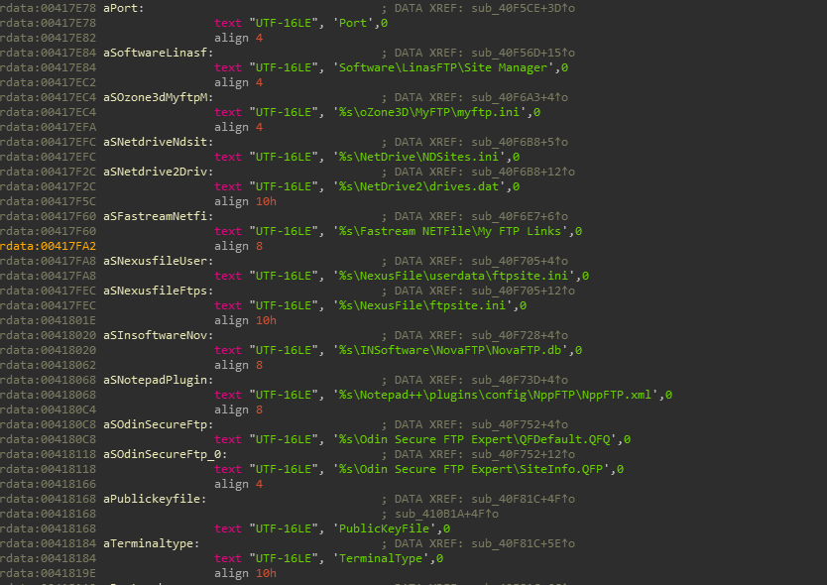Viewport: 827px width, 585px height.
Task: Click 'align 8' at address 00417FA2
Action: [x=238, y=246]
